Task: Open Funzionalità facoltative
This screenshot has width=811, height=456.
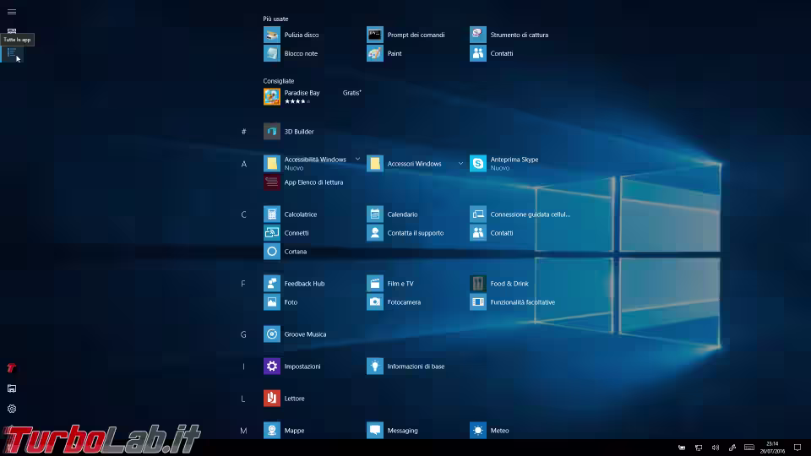Action: pos(513,302)
